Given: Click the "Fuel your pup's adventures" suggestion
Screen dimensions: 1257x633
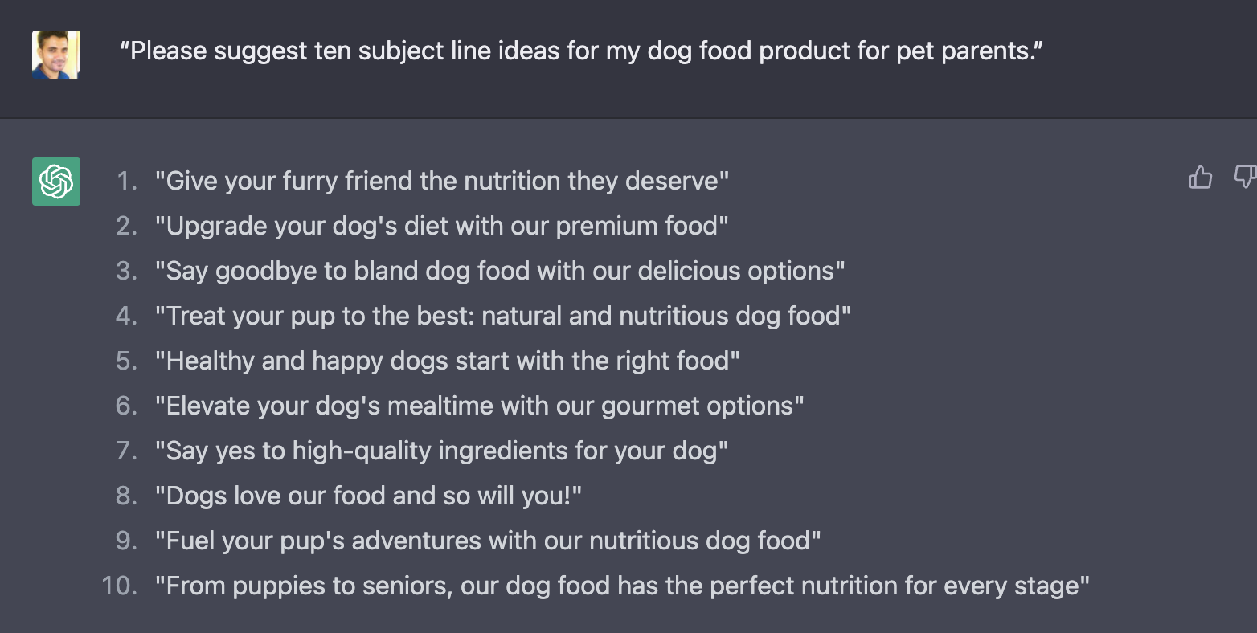Looking at the screenshot, I should 488,541.
